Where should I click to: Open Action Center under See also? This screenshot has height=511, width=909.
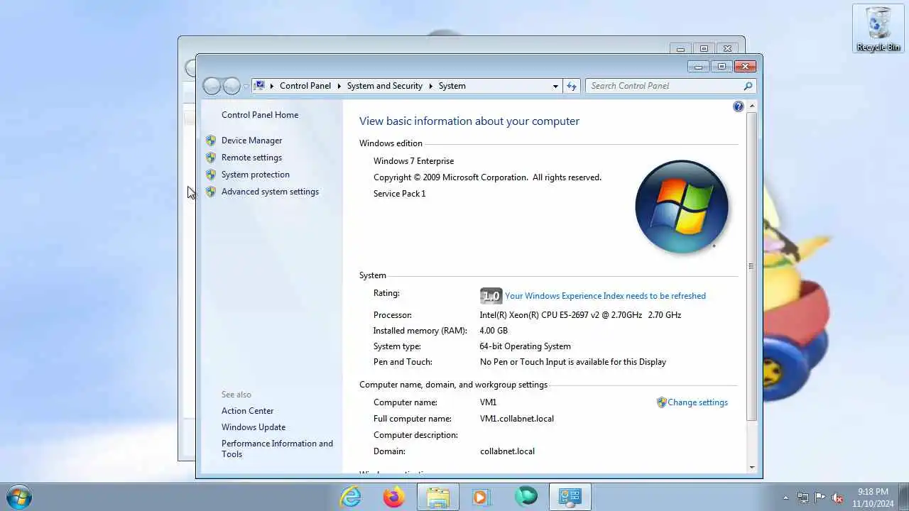(247, 411)
